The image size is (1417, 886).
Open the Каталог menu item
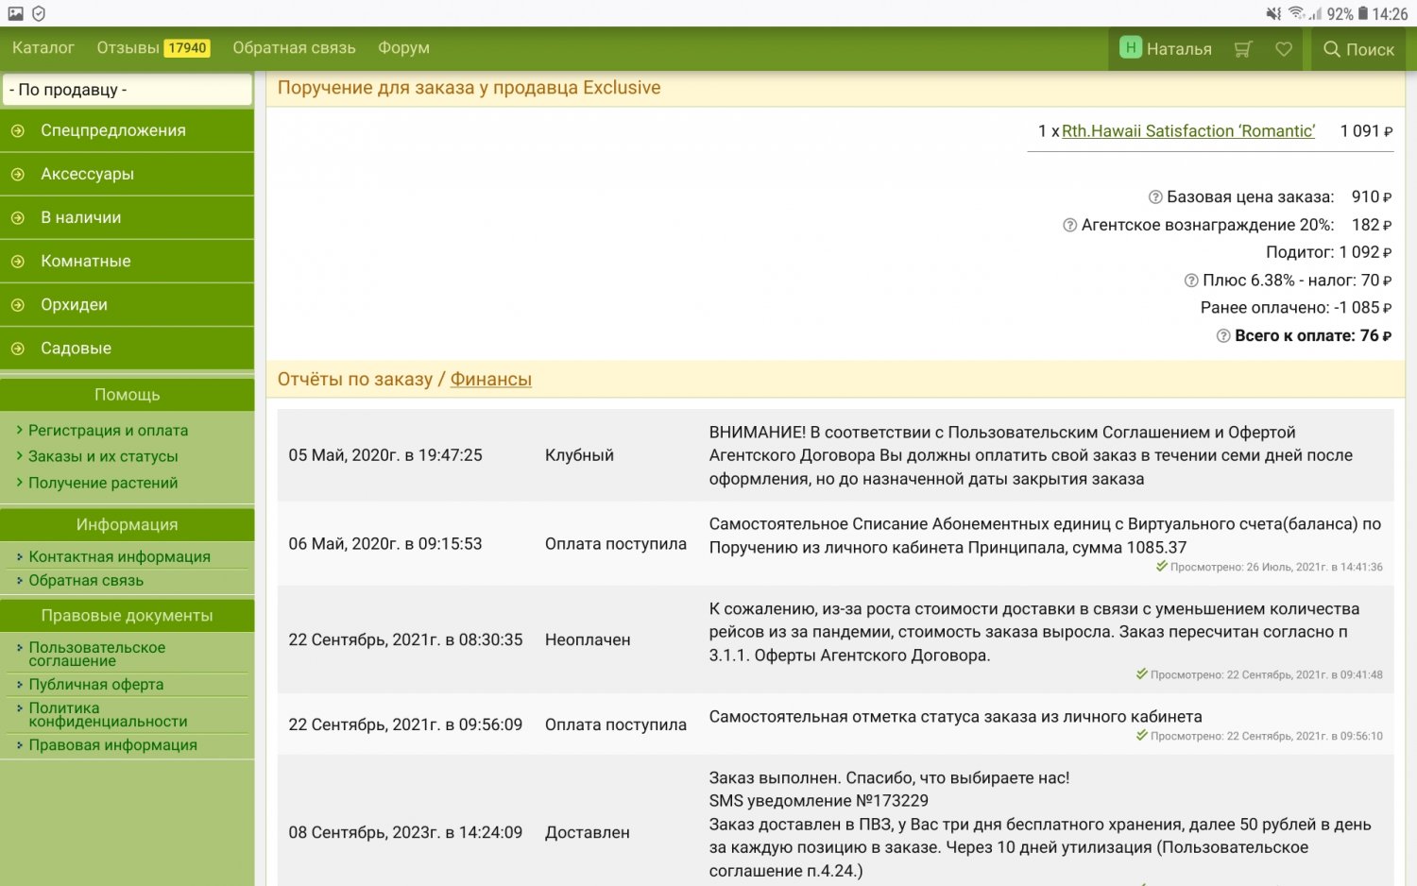point(43,48)
